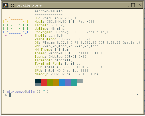Click the violet color block
The width and height of the screenshot is (145, 116).
pyautogui.click(x=68, y=83)
